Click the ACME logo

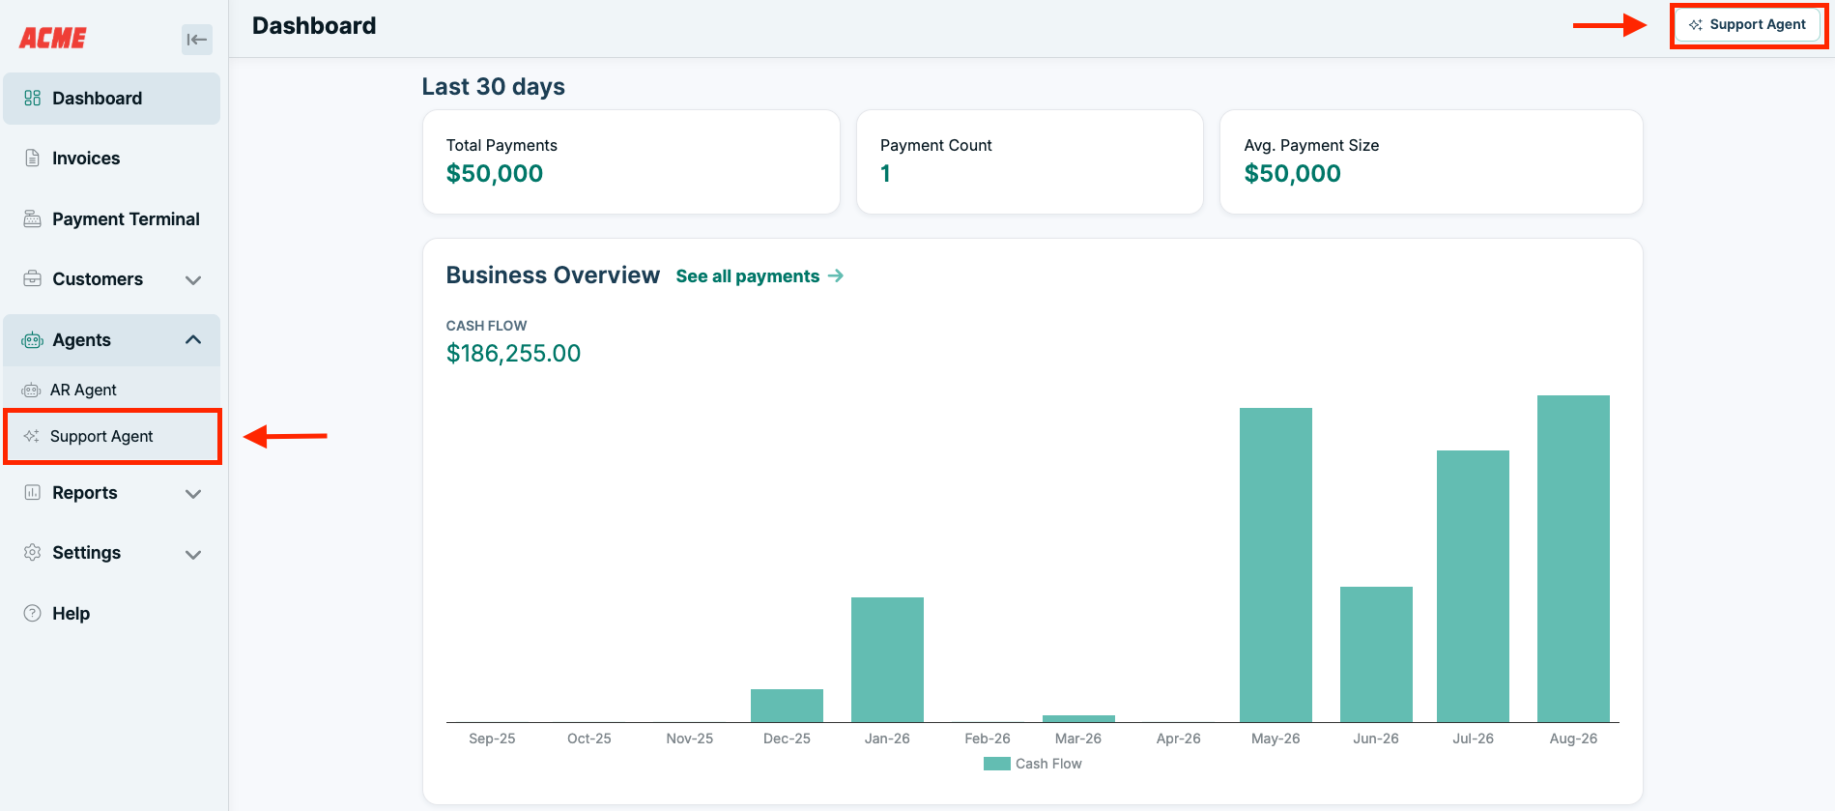(53, 38)
